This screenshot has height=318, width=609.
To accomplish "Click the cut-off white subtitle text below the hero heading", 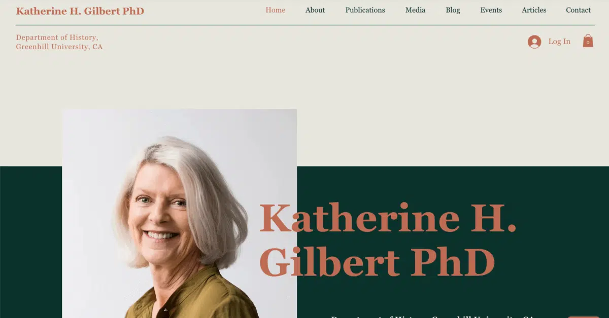I will [432, 316].
